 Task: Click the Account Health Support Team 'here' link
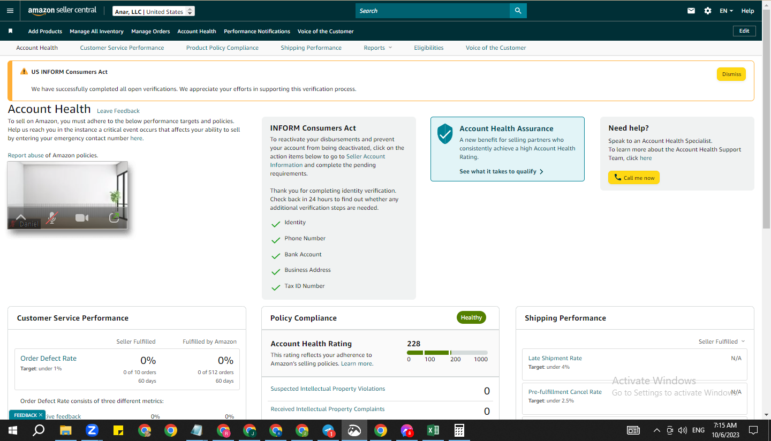tap(646, 158)
